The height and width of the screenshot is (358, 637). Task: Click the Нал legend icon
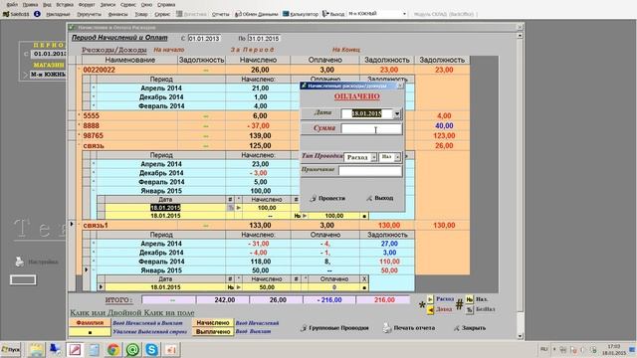click(x=469, y=299)
